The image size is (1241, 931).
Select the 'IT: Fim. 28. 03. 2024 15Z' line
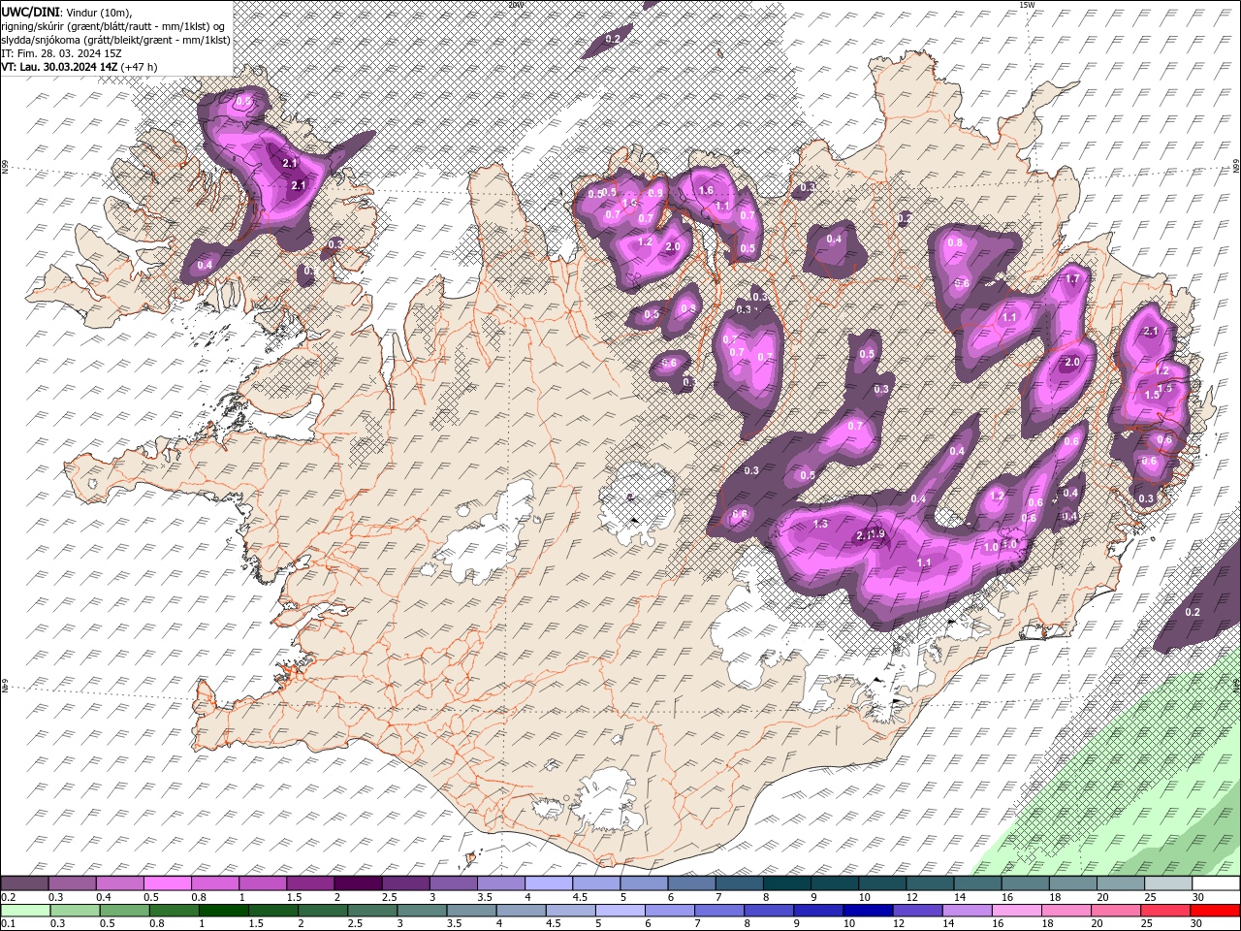coord(62,53)
